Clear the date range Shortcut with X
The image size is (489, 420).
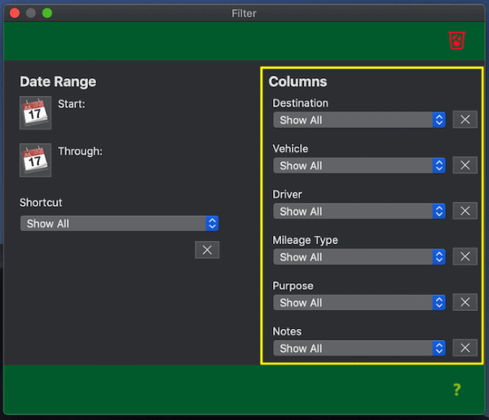(x=207, y=250)
